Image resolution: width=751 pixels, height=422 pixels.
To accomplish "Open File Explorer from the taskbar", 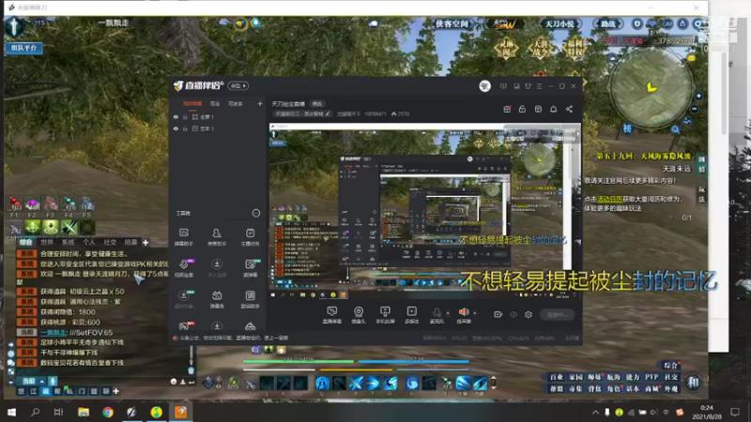I will coord(84,412).
